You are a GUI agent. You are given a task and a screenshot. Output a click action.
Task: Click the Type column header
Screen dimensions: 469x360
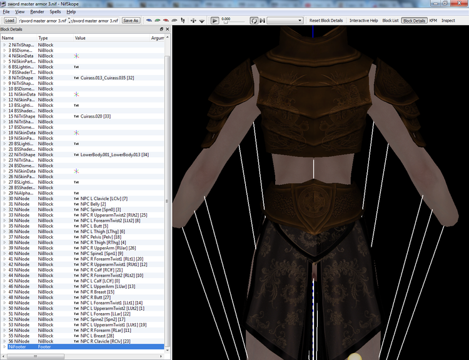[x=55, y=38]
